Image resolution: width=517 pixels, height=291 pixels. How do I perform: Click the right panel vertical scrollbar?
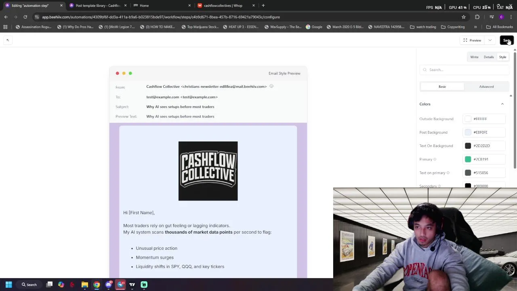(515, 109)
